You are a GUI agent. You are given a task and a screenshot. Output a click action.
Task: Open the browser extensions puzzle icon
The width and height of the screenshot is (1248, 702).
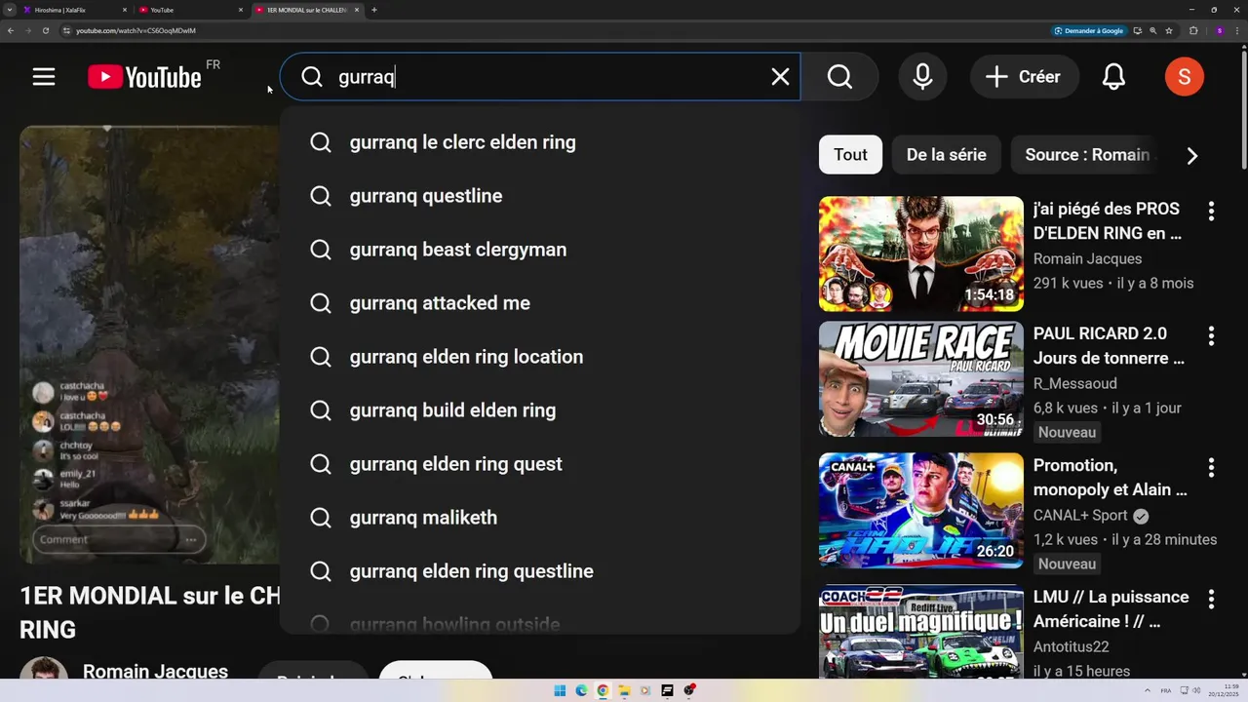(x=1193, y=30)
